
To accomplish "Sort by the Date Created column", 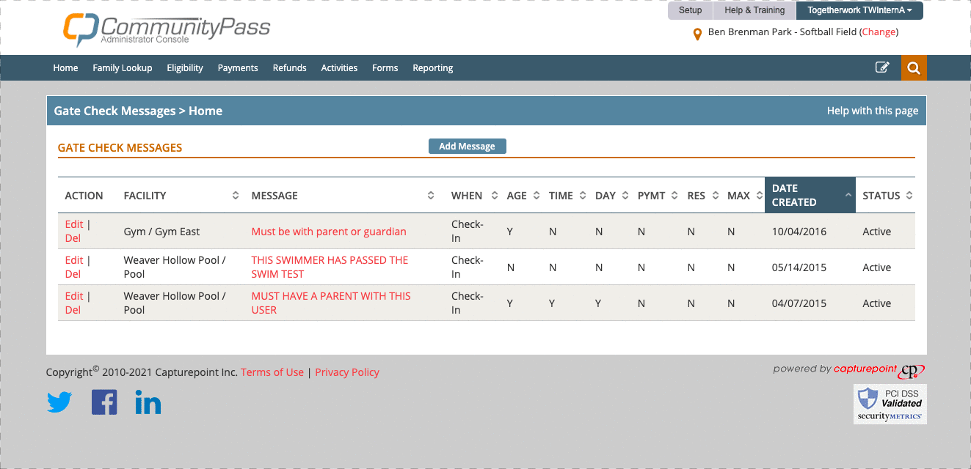I will point(810,195).
